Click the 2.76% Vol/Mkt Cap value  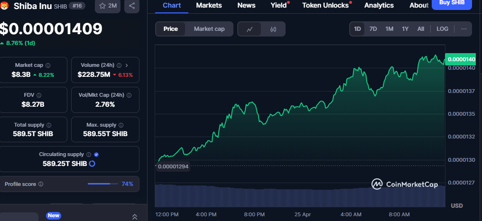coord(105,104)
